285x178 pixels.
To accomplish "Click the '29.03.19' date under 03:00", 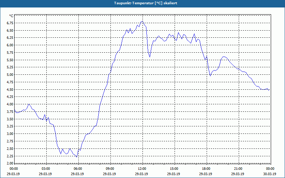I will pos(45,174).
